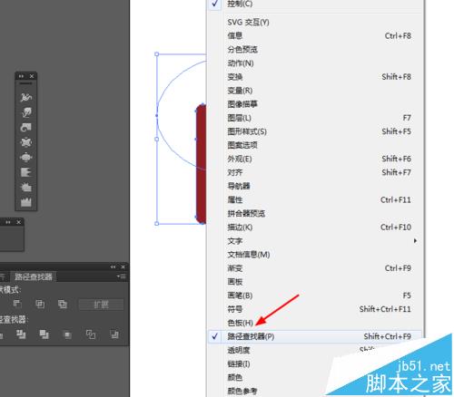
Task: Select the Warp tool
Action: (26, 112)
